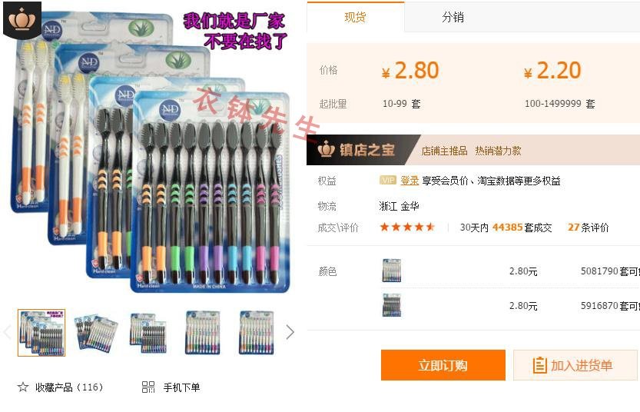Click the 立即订购 button
Viewport: 640px width, 412px height.
point(443,365)
